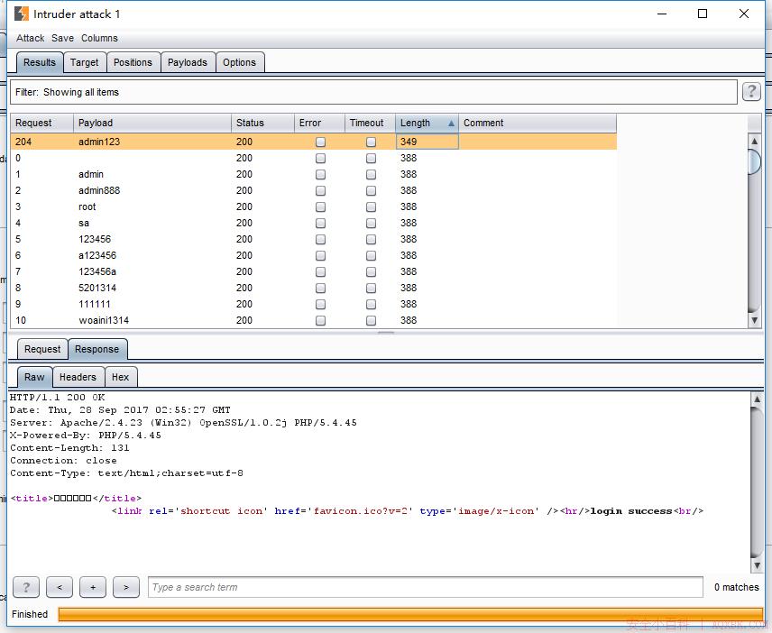
Task: Select the admin888 payload row
Action: point(313,190)
